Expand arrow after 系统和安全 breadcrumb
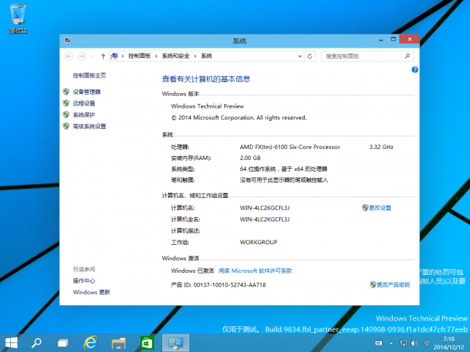This screenshot has height=352, width=470. point(195,56)
